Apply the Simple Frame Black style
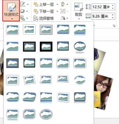119x124 pixels. point(63,46)
